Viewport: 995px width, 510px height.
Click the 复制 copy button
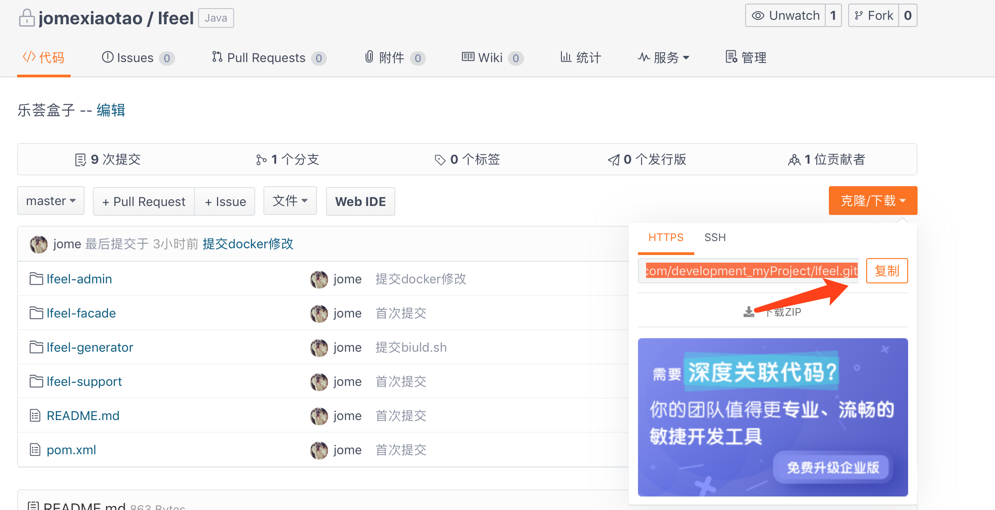886,271
